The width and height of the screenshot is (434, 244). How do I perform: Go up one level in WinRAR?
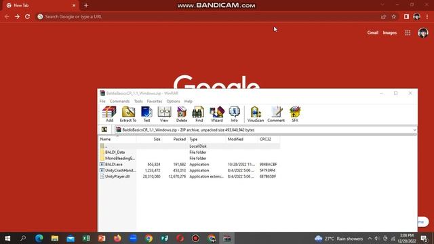coord(104,129)
